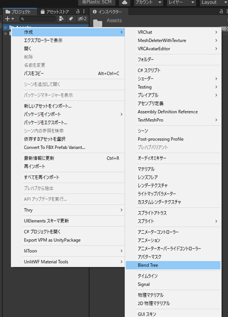The height and width of the screenshot is (317, 228).
Task: Create a new シーン asset
Action: pyautogui.click(x=173, y=131)
